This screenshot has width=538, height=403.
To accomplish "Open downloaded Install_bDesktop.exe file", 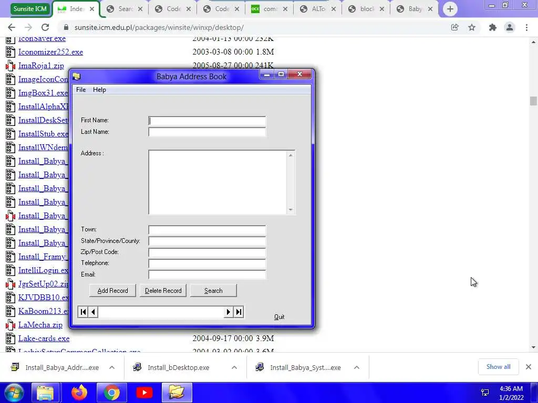I will pyautogui.click(x=179, y=367).
